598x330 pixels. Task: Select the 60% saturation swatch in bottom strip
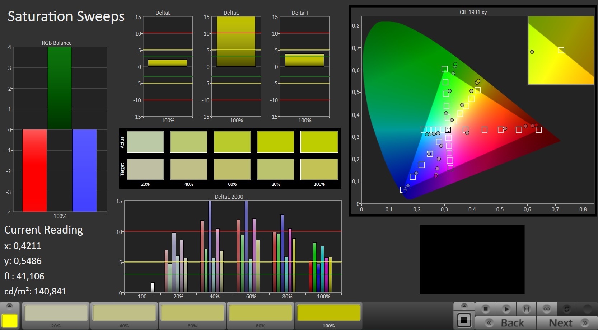(x=192, y=313)
